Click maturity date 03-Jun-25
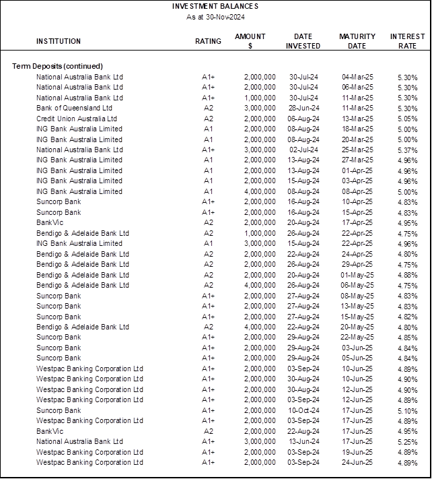This screenshot has height=479, width=432. pyautogui.click(x=357, y=348)
